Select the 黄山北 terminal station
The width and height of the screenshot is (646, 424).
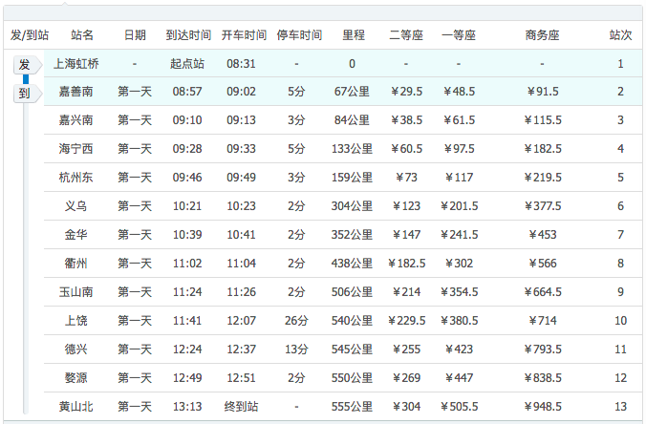coord(76,407)
